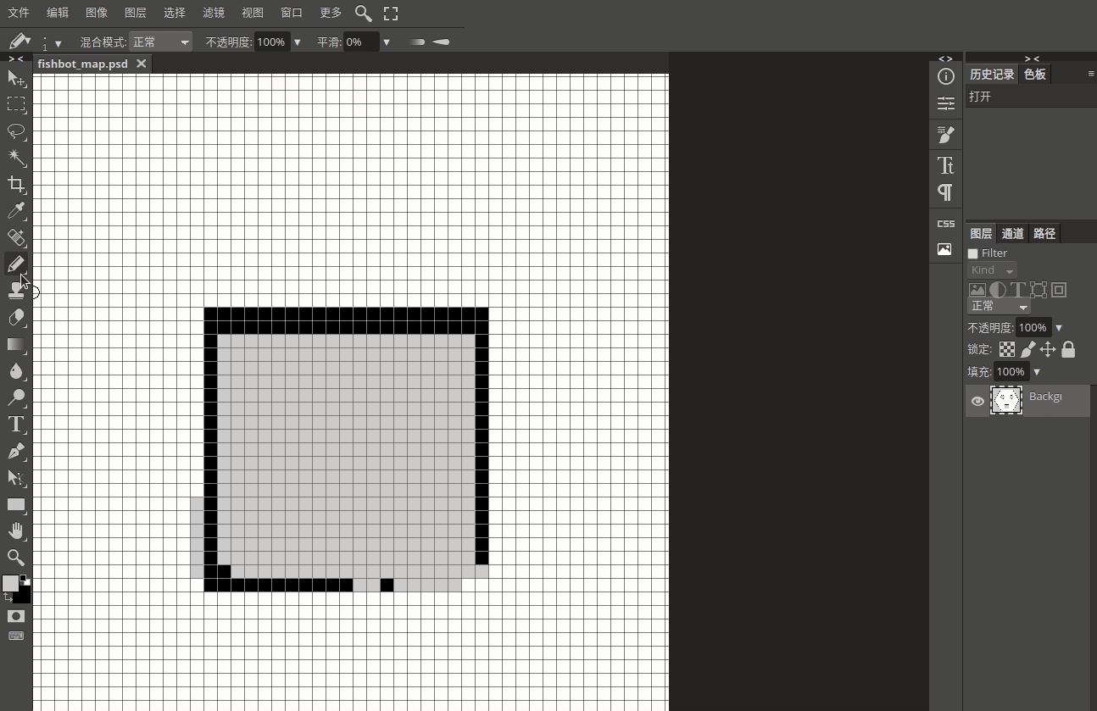This screenshot has height=711, width=1097.
Task: Select the Text tool
Action: (17, 425)
